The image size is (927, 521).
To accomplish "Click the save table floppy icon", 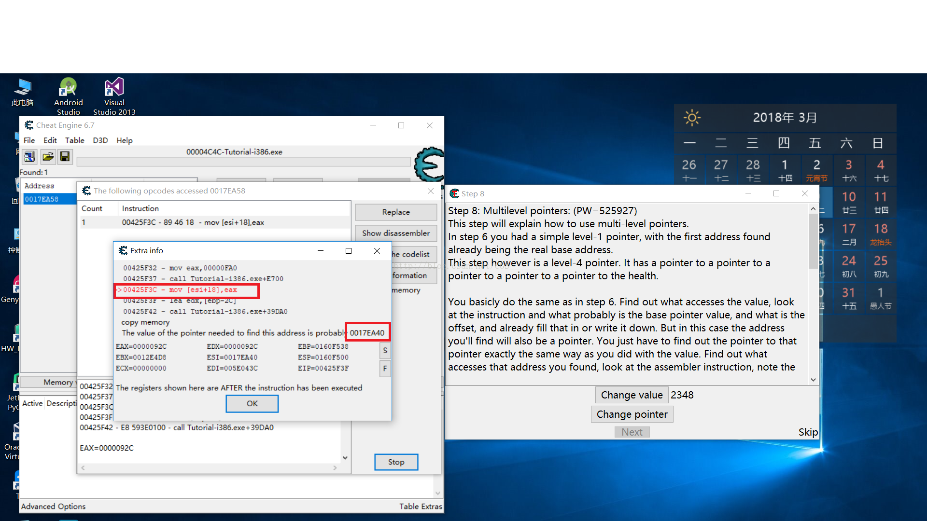I will [x=65, y=156].
